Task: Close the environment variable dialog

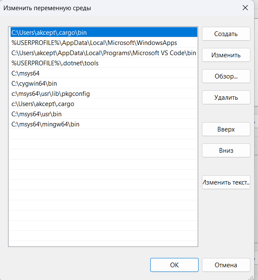Action: coord(245,8)
